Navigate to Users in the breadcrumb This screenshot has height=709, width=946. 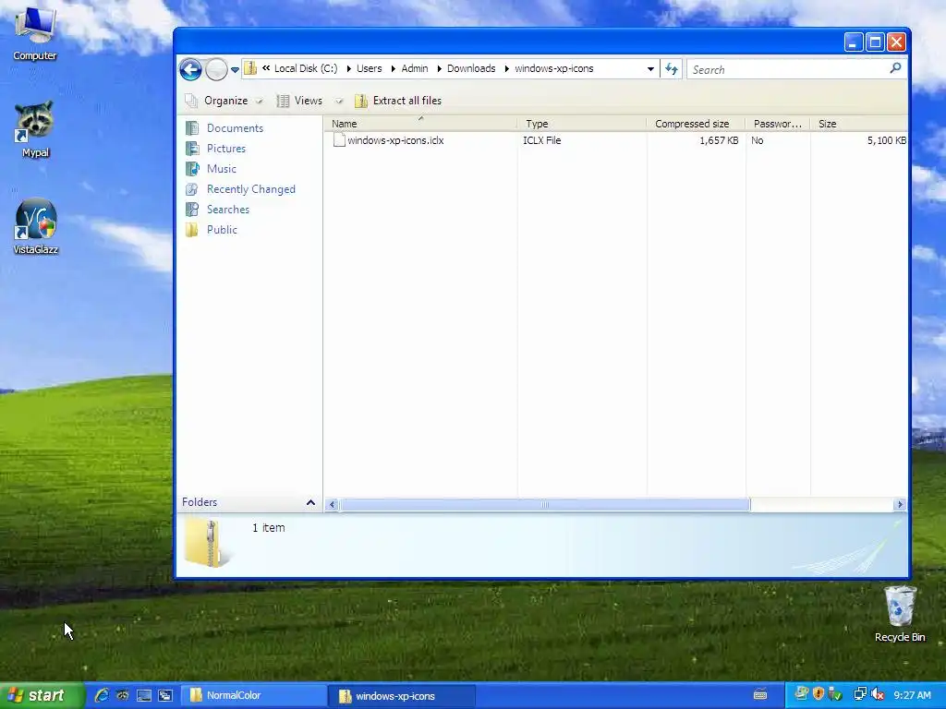pos(370,68)
